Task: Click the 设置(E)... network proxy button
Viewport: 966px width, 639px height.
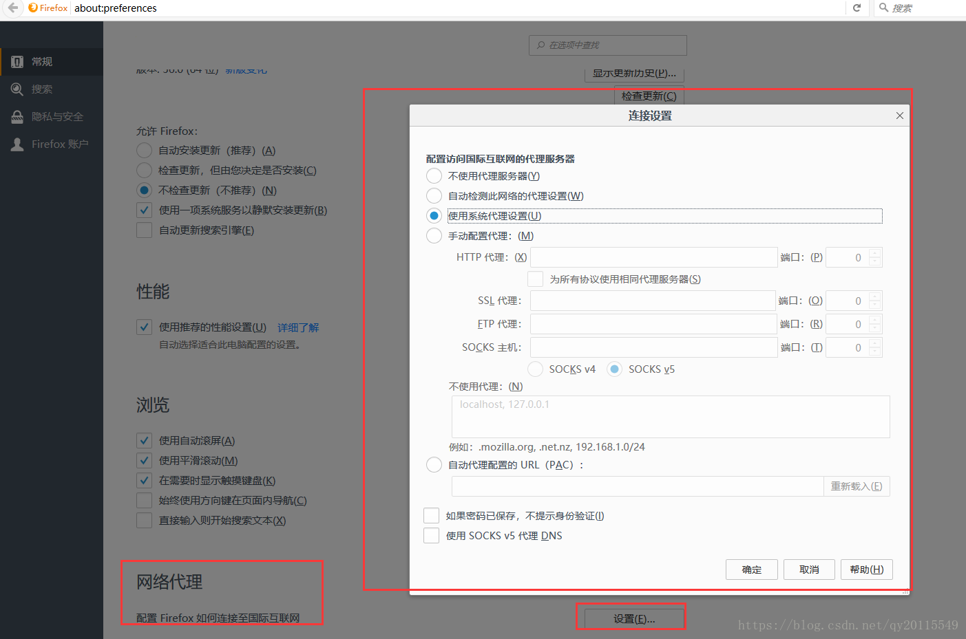Action: (x=634, y=619)
